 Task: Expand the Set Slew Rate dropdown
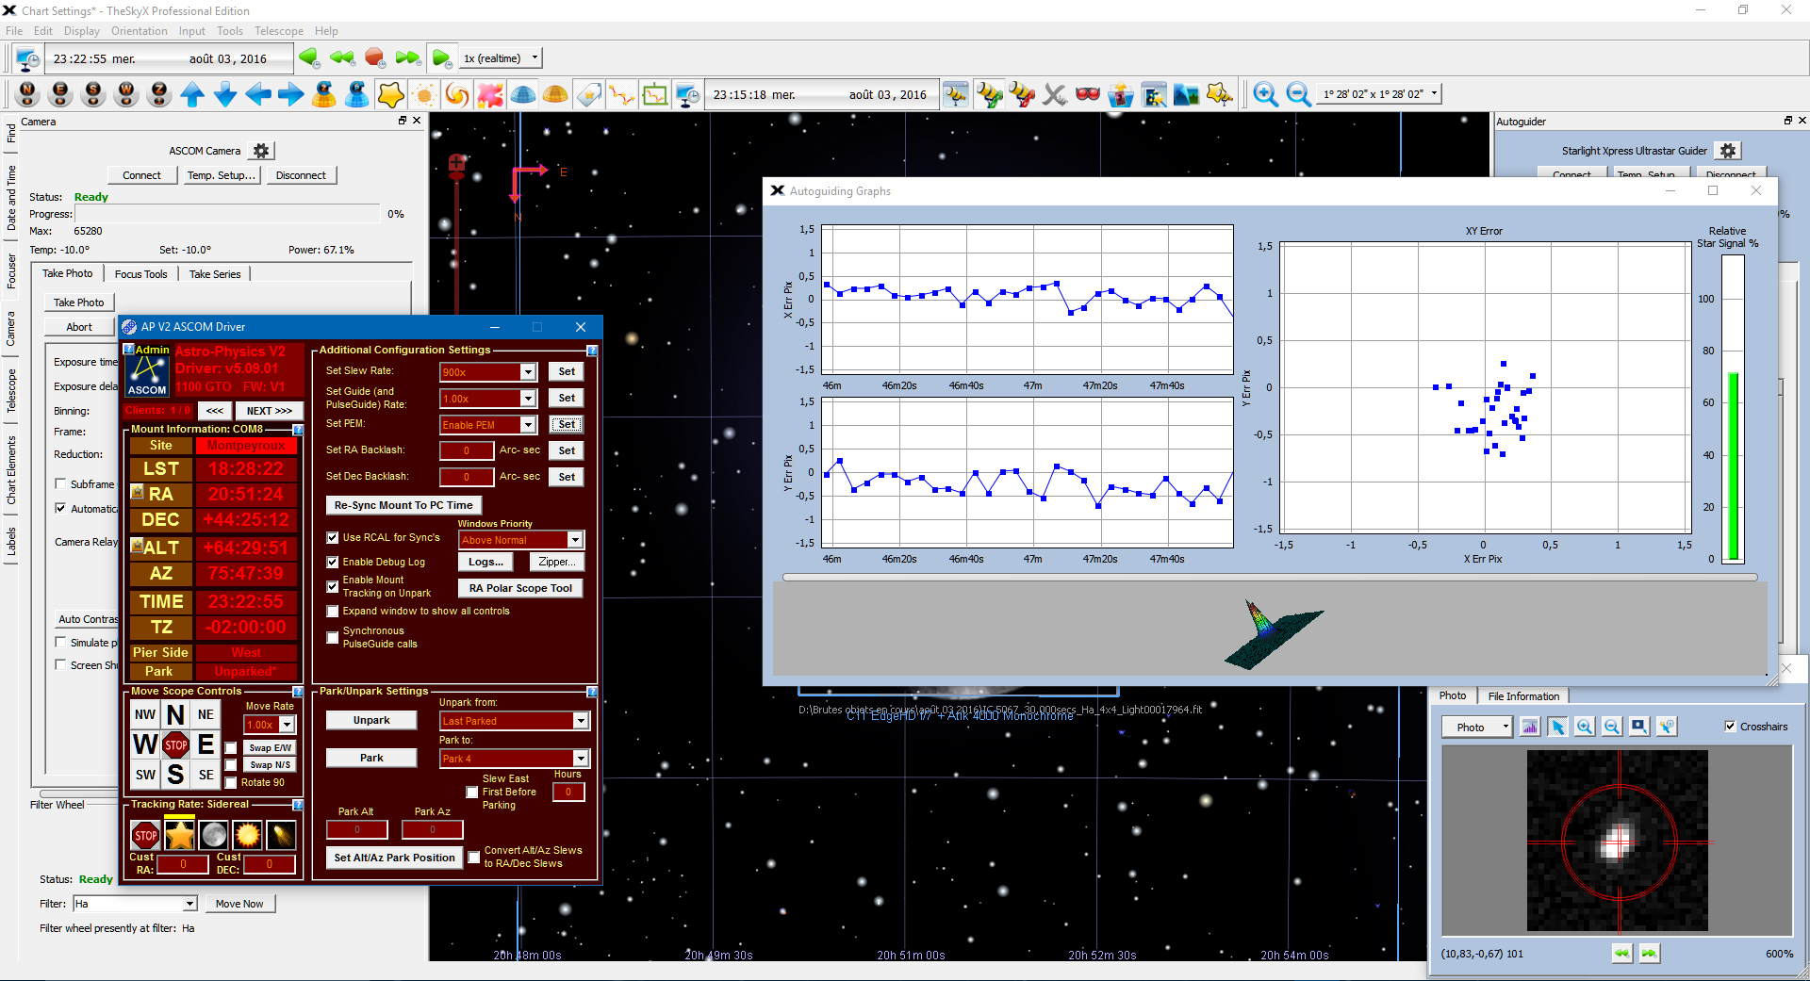[528, 372]
